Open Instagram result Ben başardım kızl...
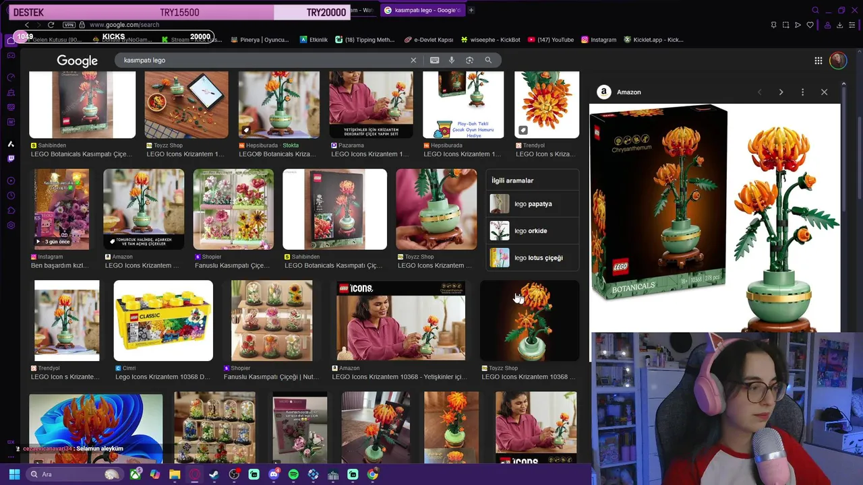This screenshot has height=485, width=863. click(61, 209)
